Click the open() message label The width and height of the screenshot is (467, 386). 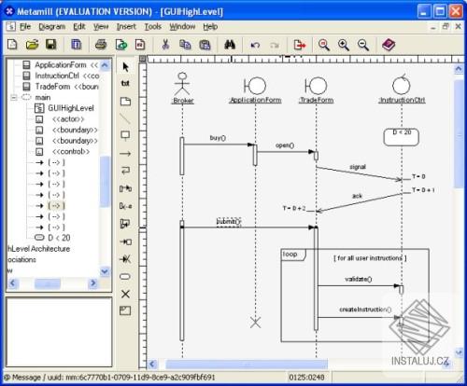(285, 145)
